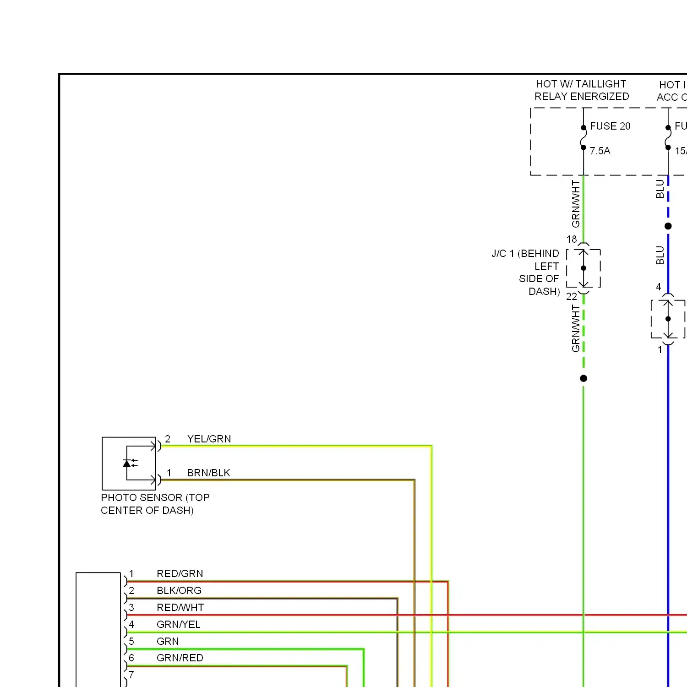Click the RED/GRN wire label at pin 1

[180, 573]
